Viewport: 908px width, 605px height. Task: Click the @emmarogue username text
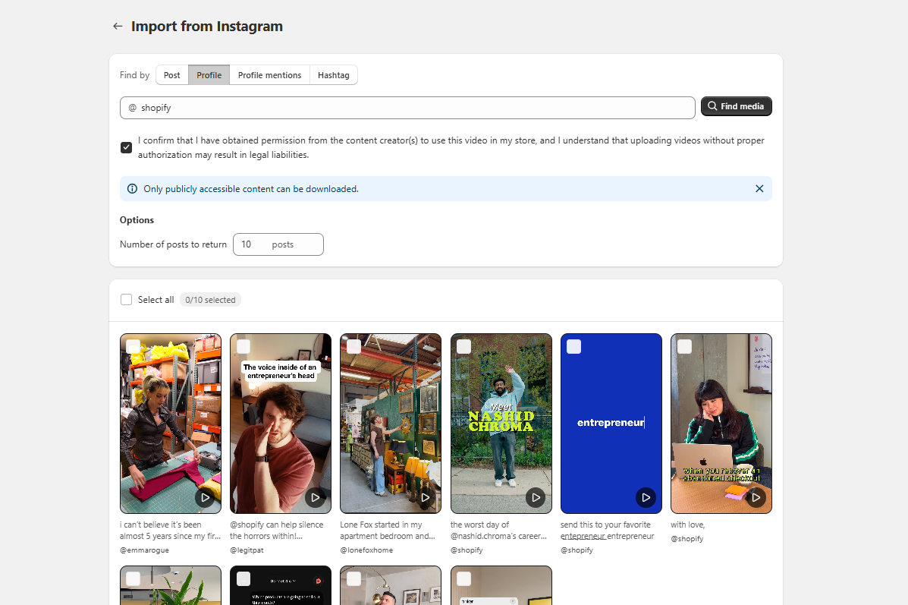[144, 550]
